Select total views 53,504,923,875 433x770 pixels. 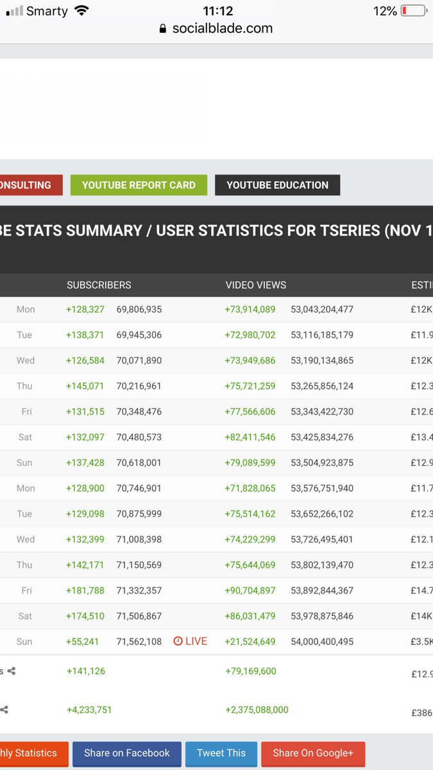322,463
